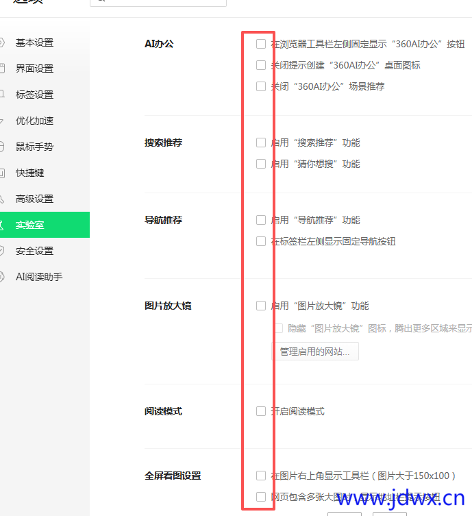
Task: Click the 标签设置 sidebar icon
Action: pyautogui.click(x=2, y=95)
